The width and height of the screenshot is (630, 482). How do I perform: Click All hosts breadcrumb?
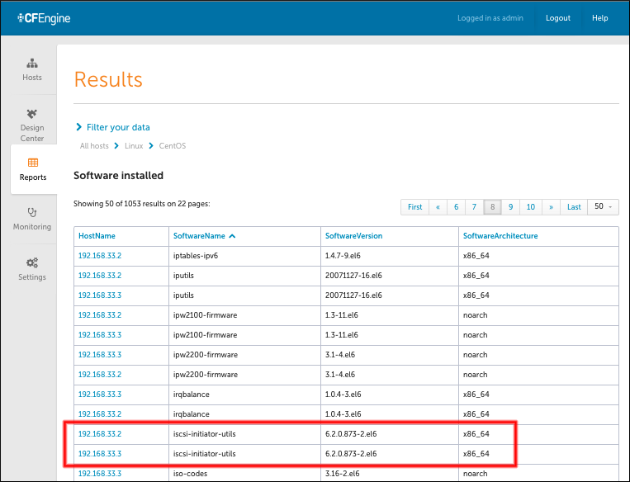point(94,146)
